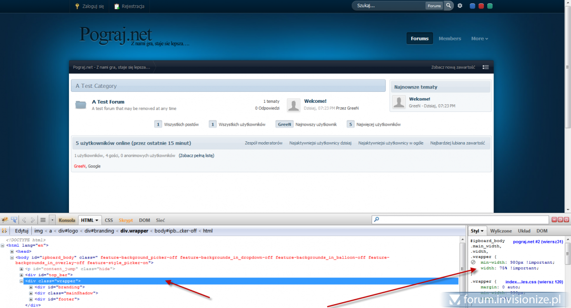Image resolution: width=571 pixels, height=308 pixels.
Task: Click the avatar in Najnowsze tematy sidebar
Action: (x=399, y=102)
